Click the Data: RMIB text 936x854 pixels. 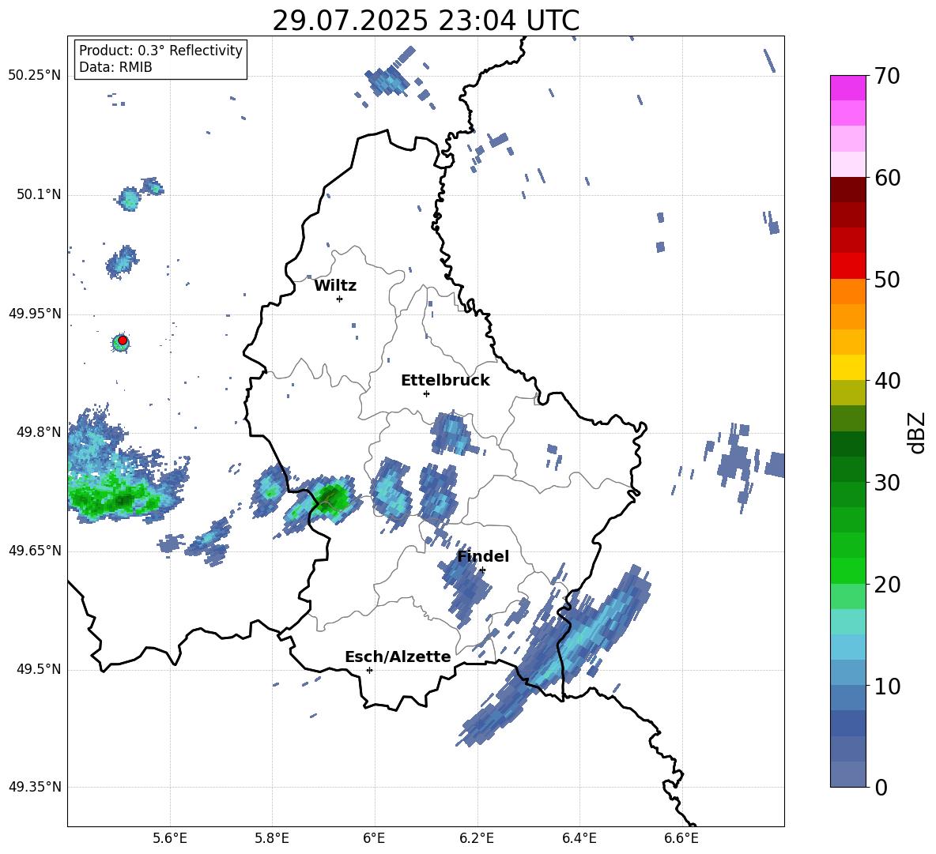coord(115,67)
